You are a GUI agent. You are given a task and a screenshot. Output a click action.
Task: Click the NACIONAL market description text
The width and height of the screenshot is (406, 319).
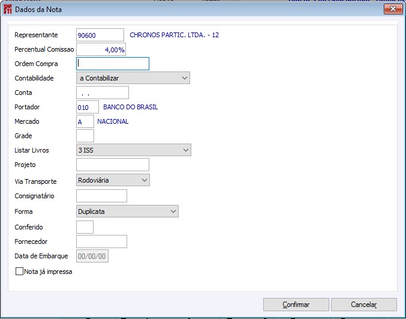[113, 121]
